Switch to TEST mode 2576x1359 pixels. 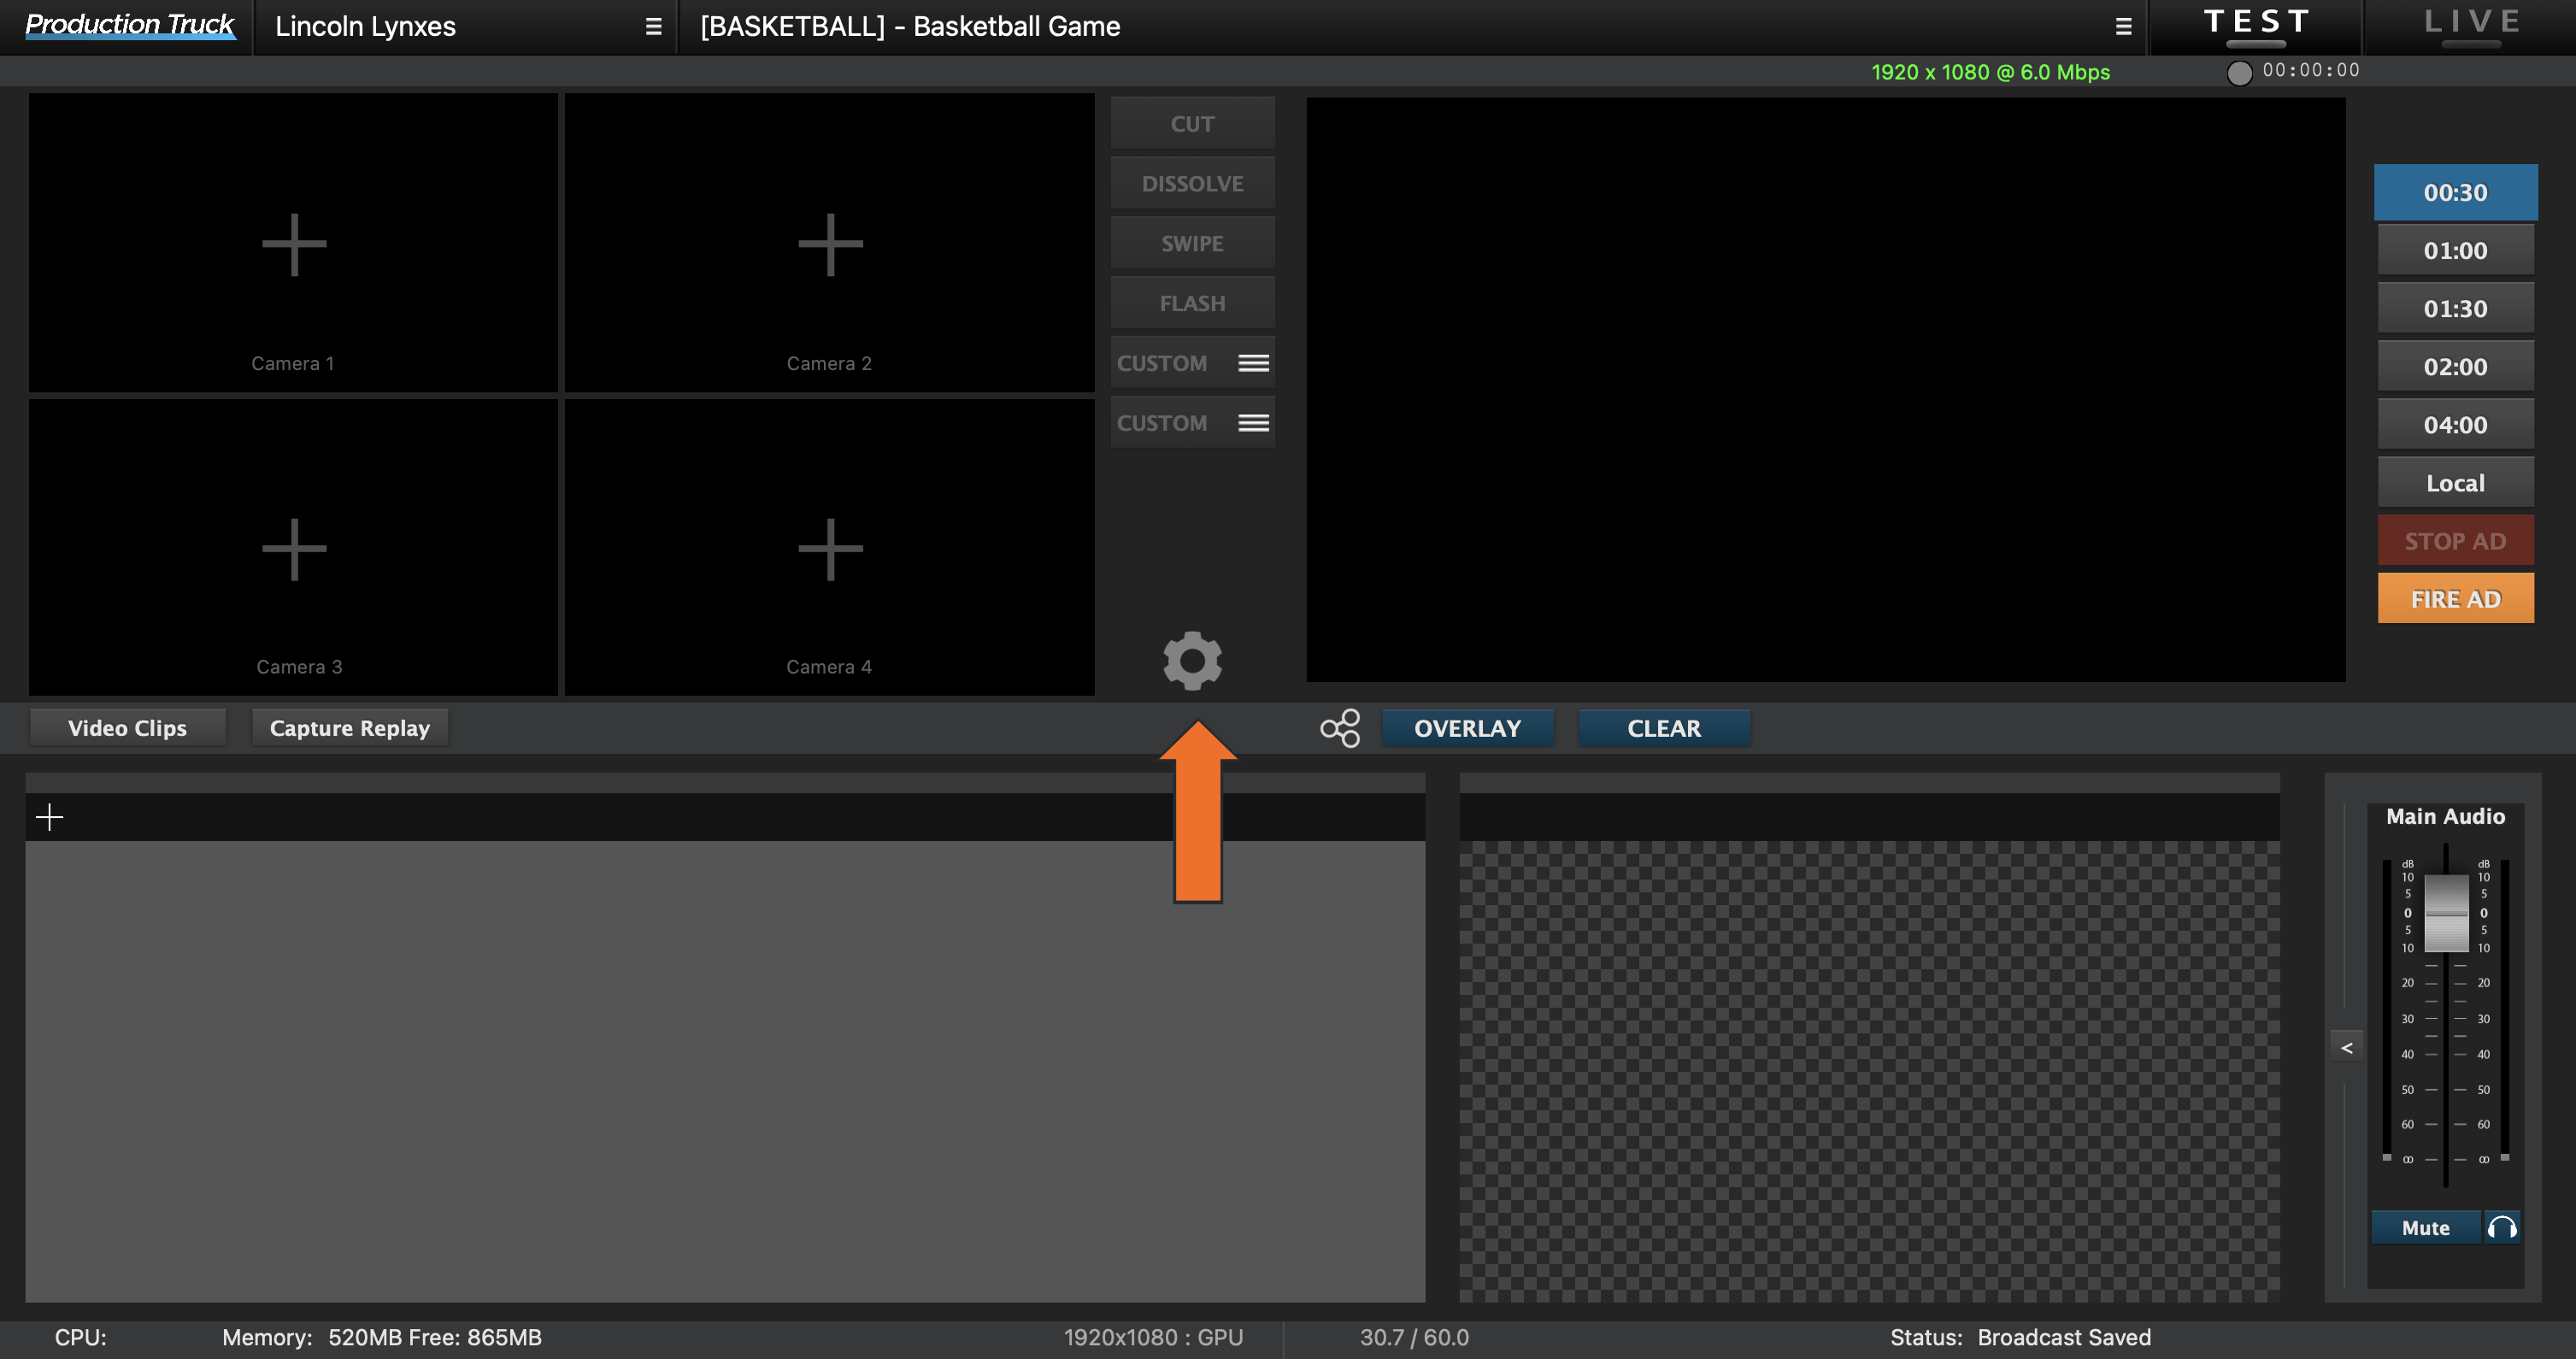tap(2257, 26)
